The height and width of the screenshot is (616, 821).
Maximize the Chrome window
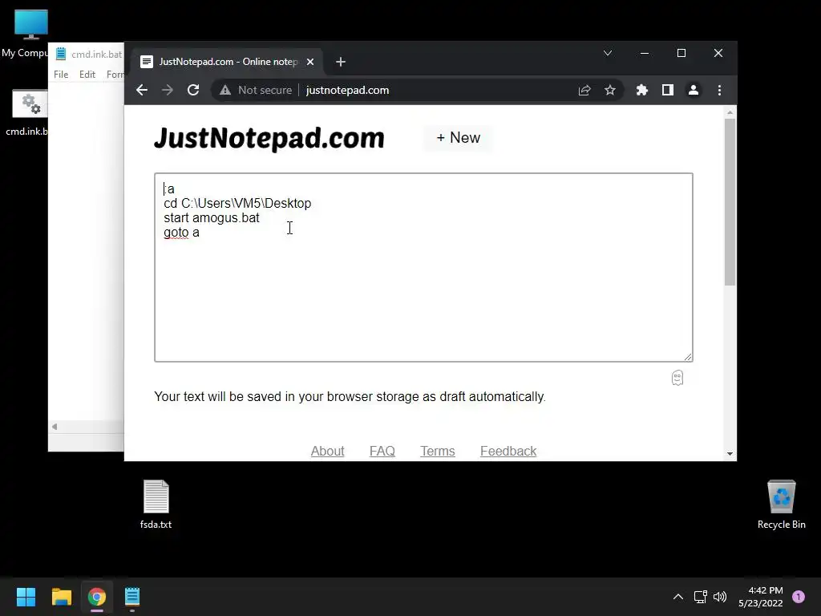pyautogui.click(x=681, y=53)
